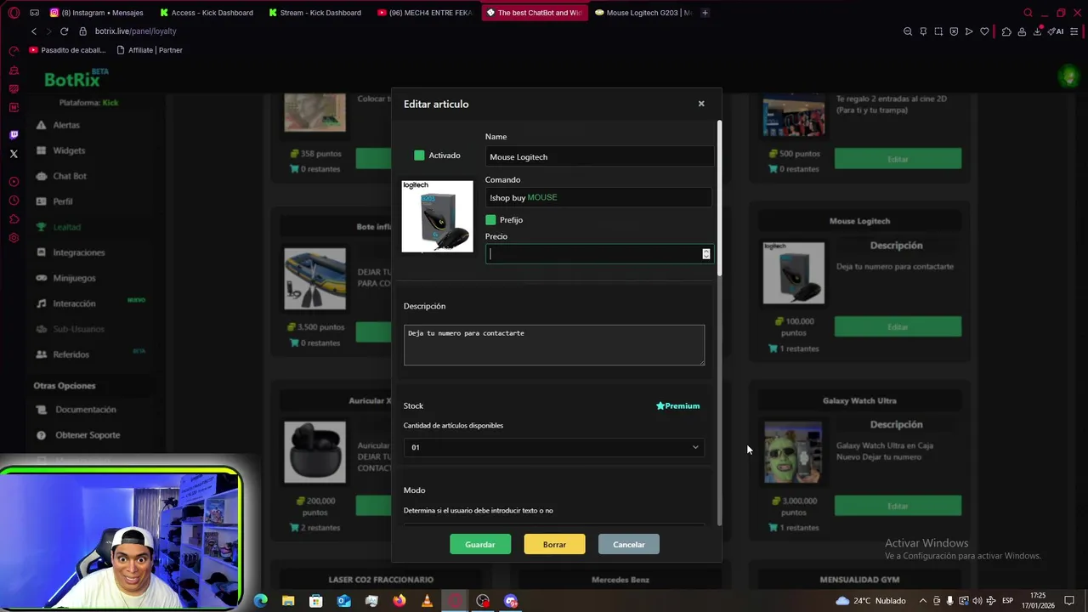Image resolution: width=1088 pixels, height=612 pixels.
Task: Show hidden system tray icons
Action: click(923, 601)
